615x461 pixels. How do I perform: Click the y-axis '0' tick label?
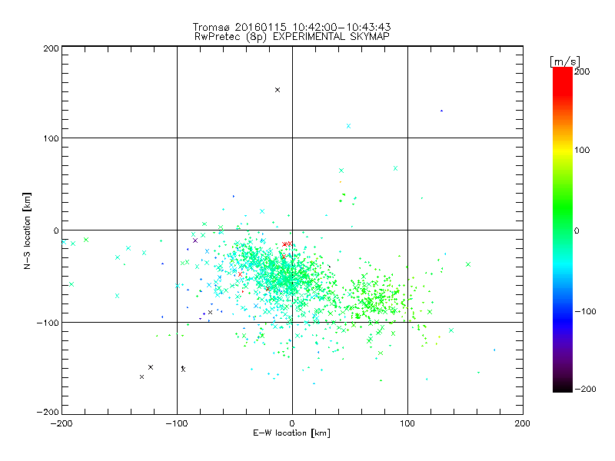click(x=56, y=230)
